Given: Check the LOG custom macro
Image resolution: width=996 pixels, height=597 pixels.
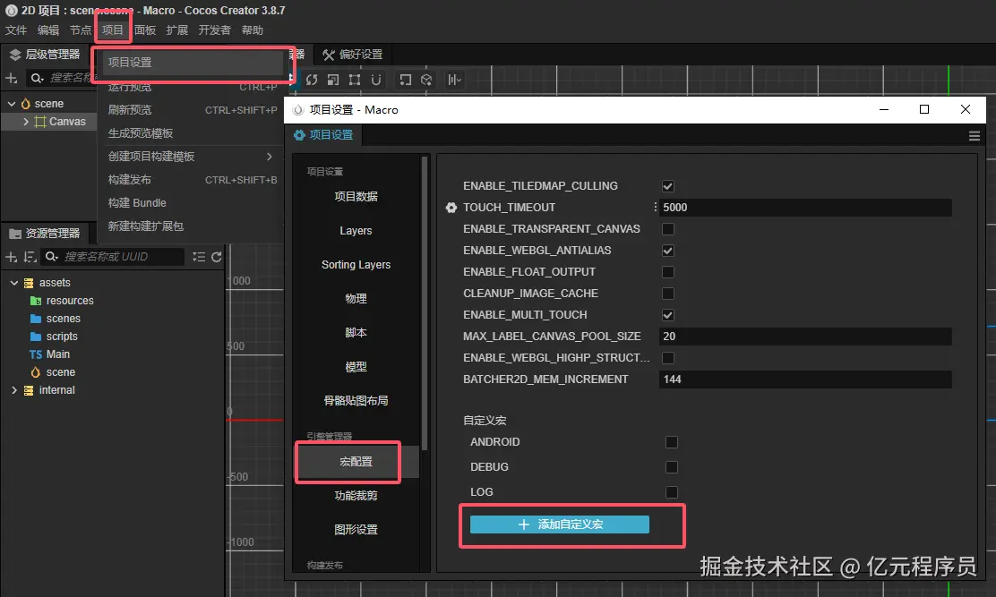Looking at the screenshot, I should [x=672, y=492].
